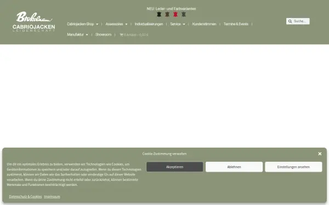Open the NEU: Leder- und Farbvarianten link
Viewport: 329px width, 205px height.
[171, 9]
